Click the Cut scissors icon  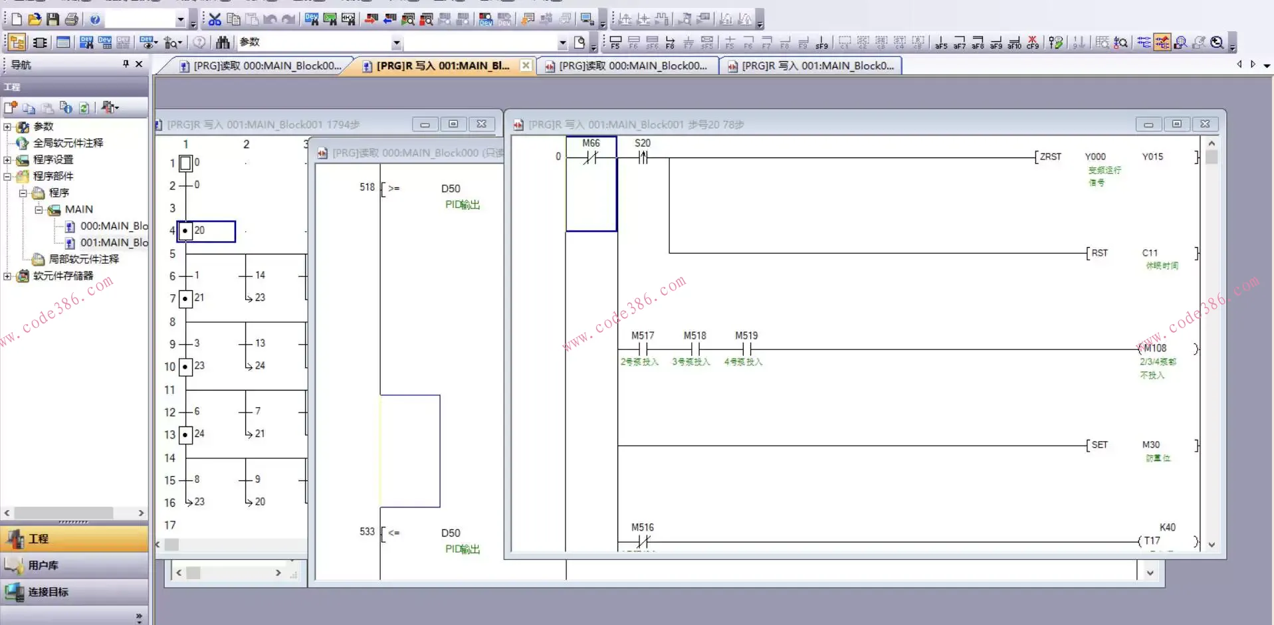[215, 19]
